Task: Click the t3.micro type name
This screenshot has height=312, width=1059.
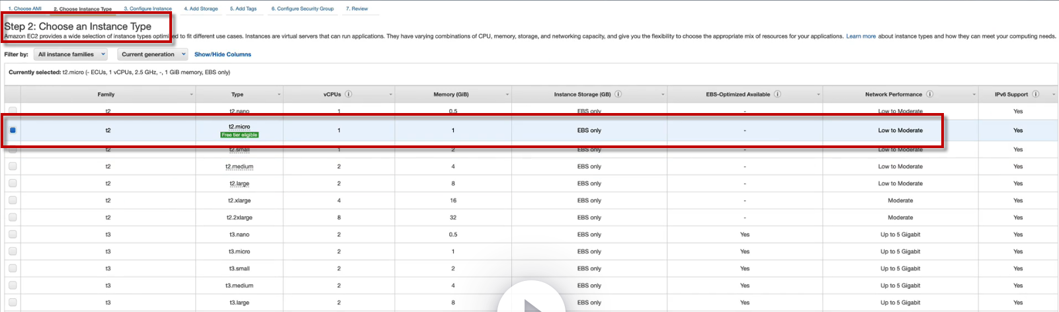Action: click(x=239, y=252)
